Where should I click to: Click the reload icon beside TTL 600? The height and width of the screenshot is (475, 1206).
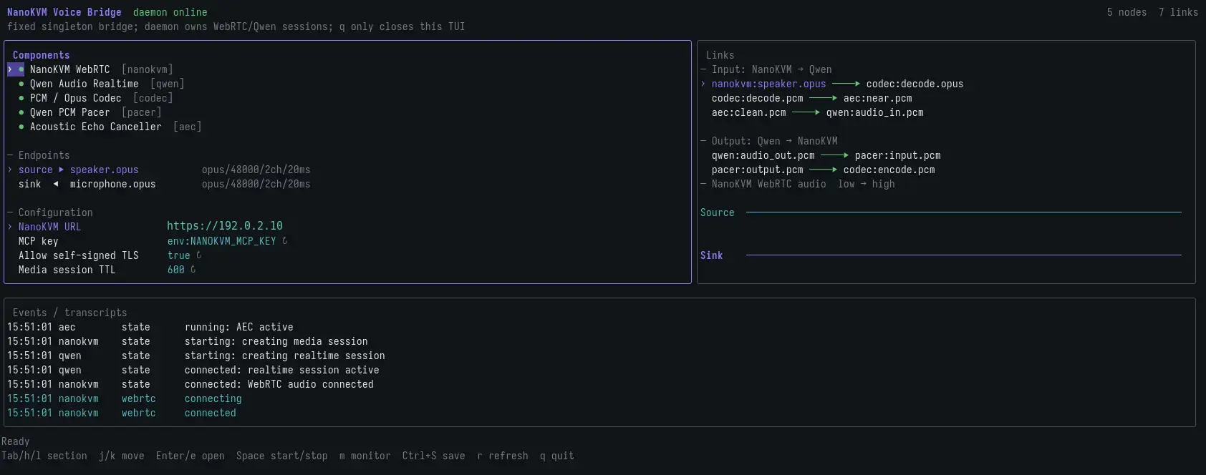tap(193, 269)
